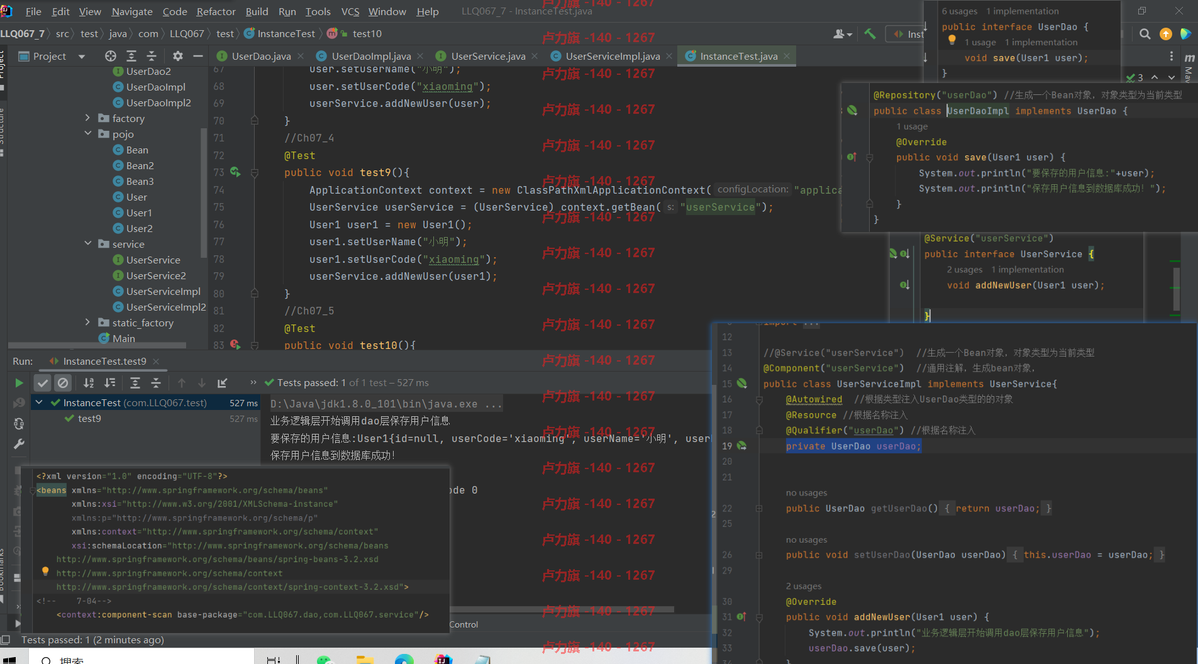
Task: Show more Run toolbar actions chevron
Action: [x=253, y=382]
